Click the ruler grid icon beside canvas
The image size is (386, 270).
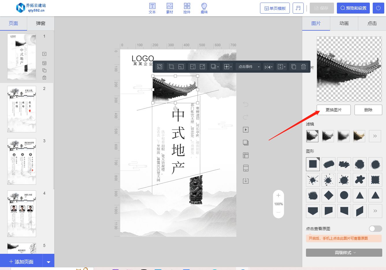pos(246,155)
